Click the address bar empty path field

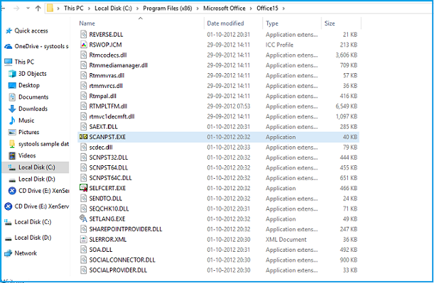(x=357, y=8)
